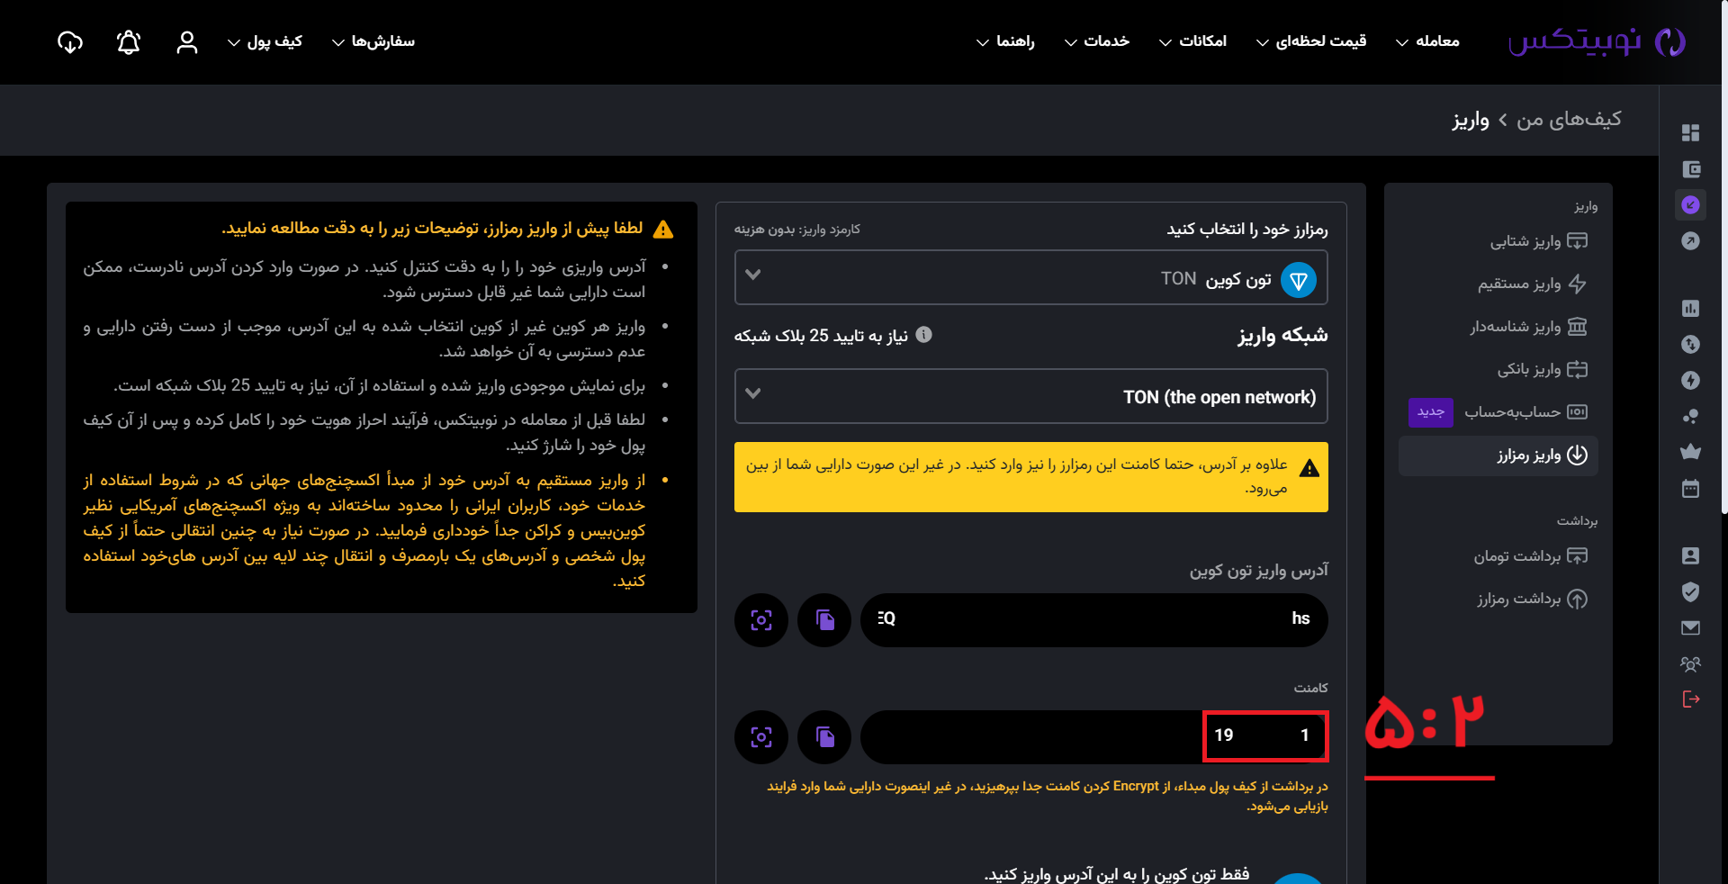Expand the امکانات menu
Image resolution: width=1728 pixels, height=884 pixels.
coord(1192,41)
